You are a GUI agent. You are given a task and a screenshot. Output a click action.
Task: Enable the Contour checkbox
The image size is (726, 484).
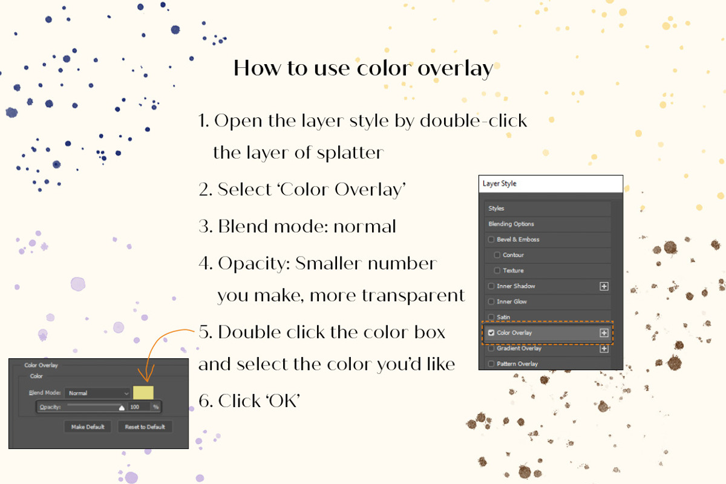coord(497,255)
